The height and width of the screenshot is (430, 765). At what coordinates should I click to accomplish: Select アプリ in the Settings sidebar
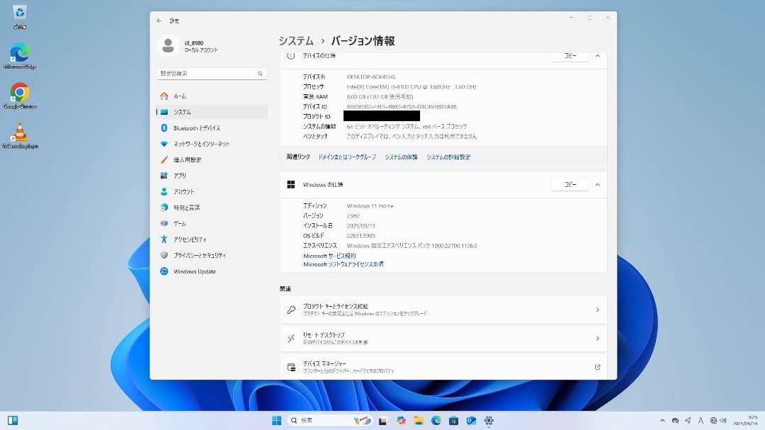[180, 176]
